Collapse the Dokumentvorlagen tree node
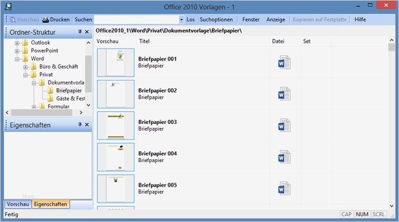399x222 pixels. [x=34, y=83]
